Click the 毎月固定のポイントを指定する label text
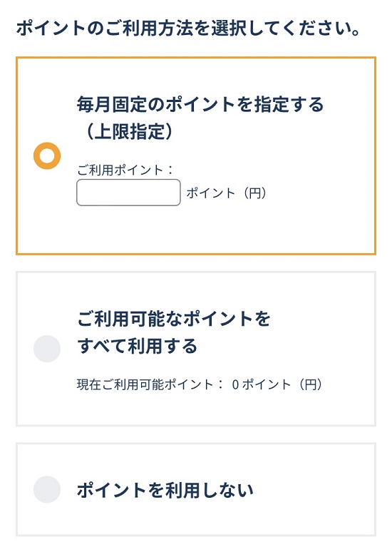This screenshot has width=392, height=547. pyautogui.click(x=200, y=105)
